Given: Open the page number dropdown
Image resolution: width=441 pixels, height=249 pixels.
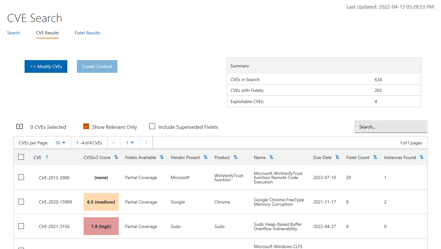Looking at the screenshot, I should point(130,143).
